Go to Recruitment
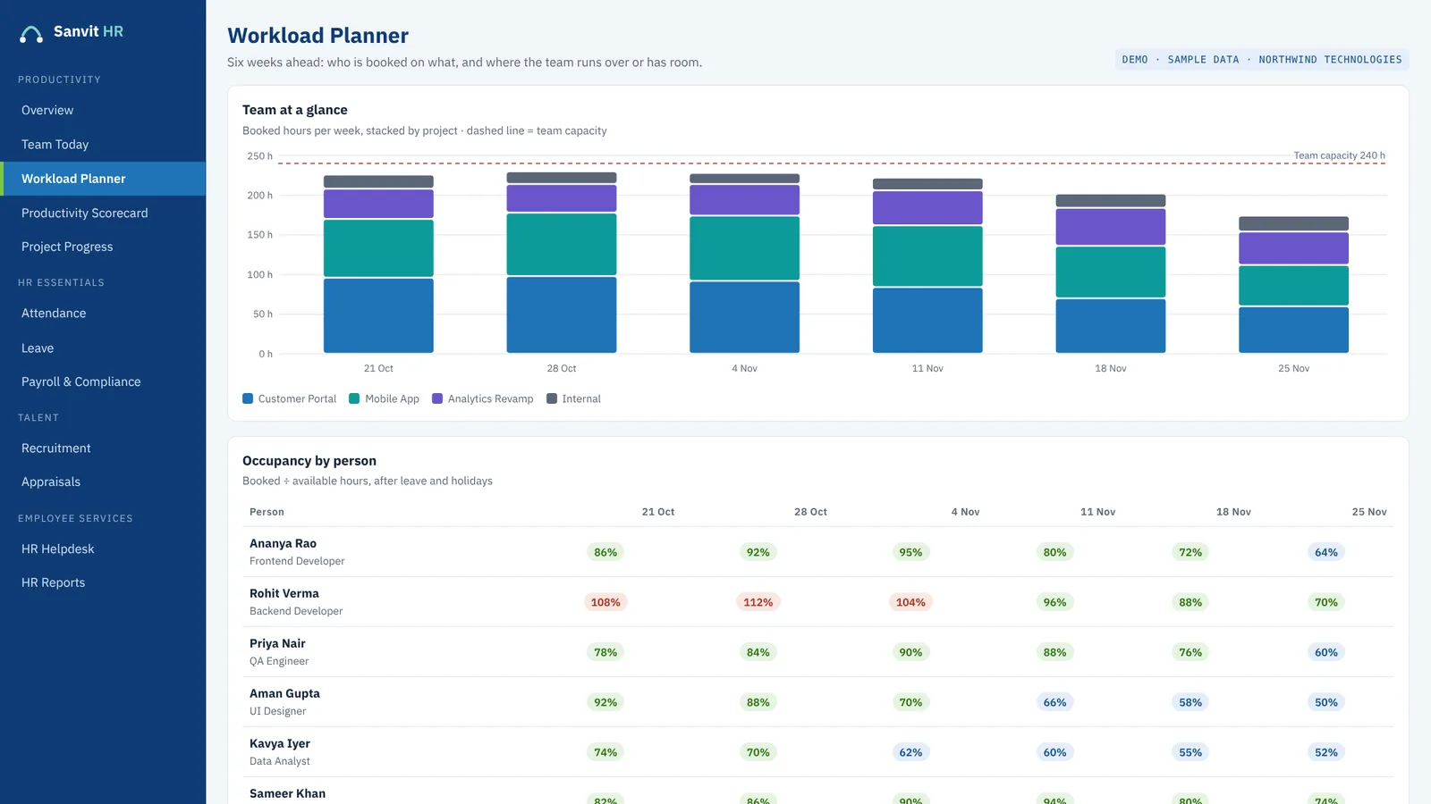The width and height of the screenshot is (1431, 804). 103,448
